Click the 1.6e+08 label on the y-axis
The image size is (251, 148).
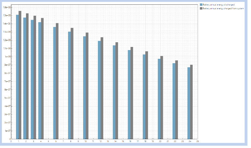click(x=7, y=7)
